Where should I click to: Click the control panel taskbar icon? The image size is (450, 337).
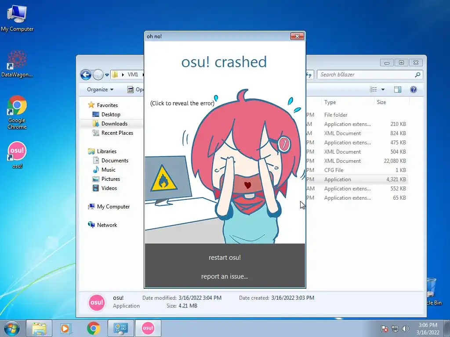(120, 328)
